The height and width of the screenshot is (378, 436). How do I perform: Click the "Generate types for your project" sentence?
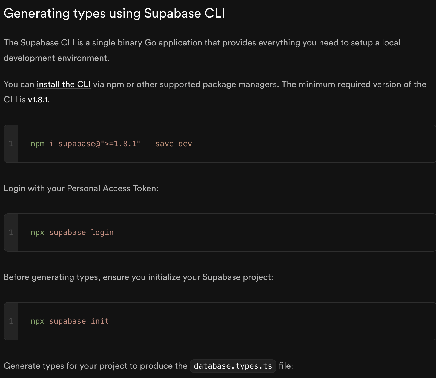click(95, 366)
